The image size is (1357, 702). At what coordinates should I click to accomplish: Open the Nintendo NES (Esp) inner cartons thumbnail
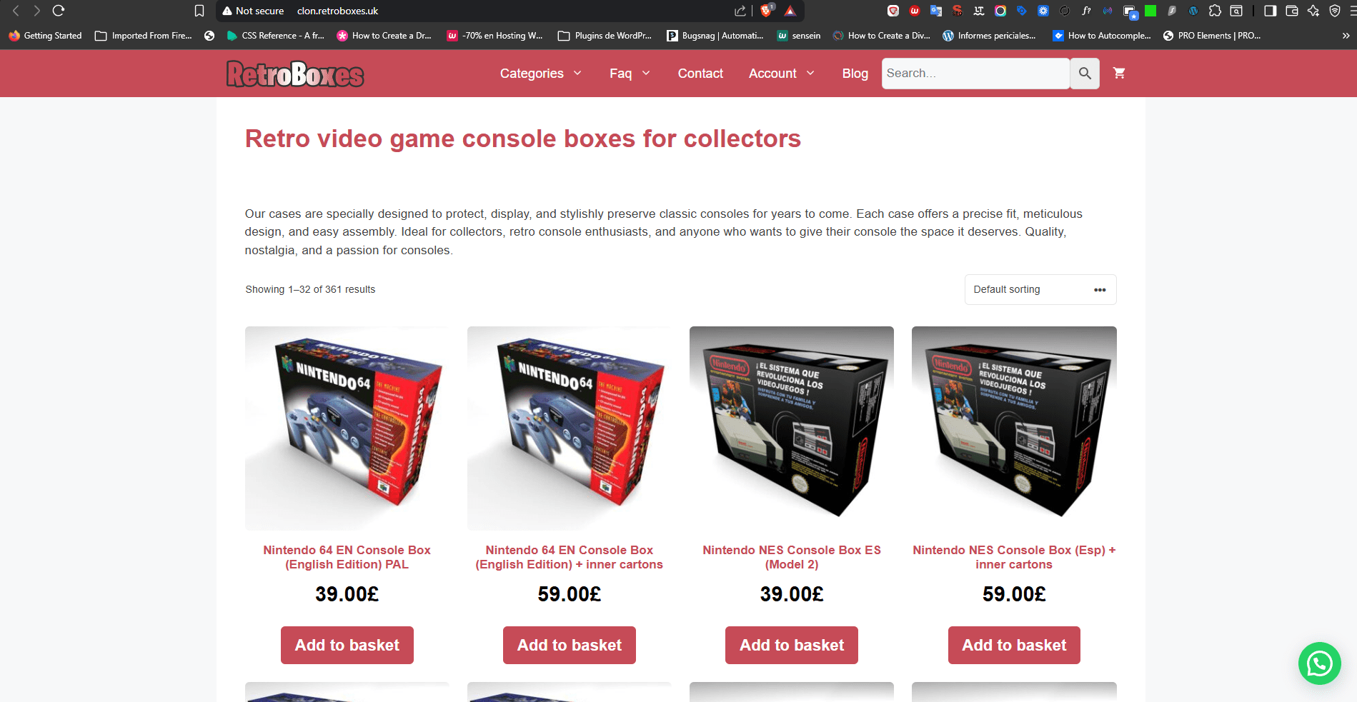pos(1014,428)
